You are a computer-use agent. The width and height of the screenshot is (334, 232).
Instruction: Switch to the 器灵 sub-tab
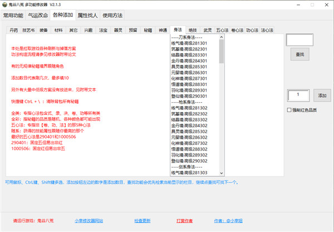118,30
